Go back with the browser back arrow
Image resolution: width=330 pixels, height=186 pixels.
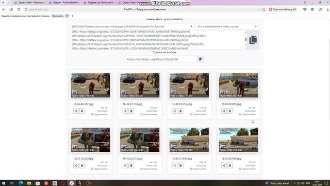click(4, 9)
